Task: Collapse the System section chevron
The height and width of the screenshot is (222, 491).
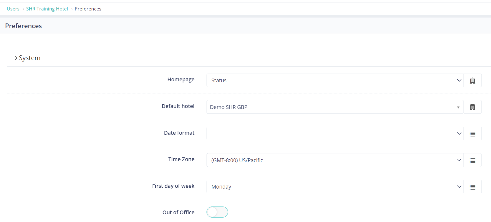Action: click(x=16, y=58)
